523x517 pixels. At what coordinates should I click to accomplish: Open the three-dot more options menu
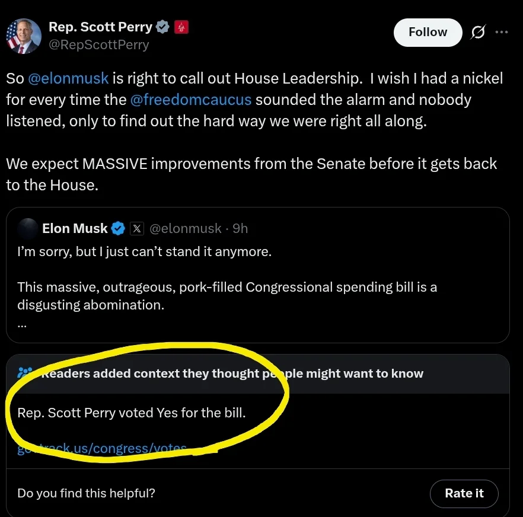502,32
